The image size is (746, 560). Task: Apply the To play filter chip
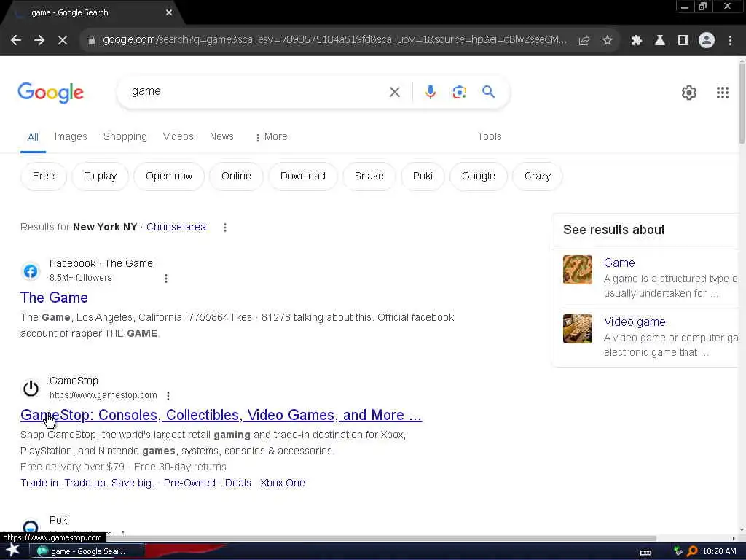tap(101, 176)
